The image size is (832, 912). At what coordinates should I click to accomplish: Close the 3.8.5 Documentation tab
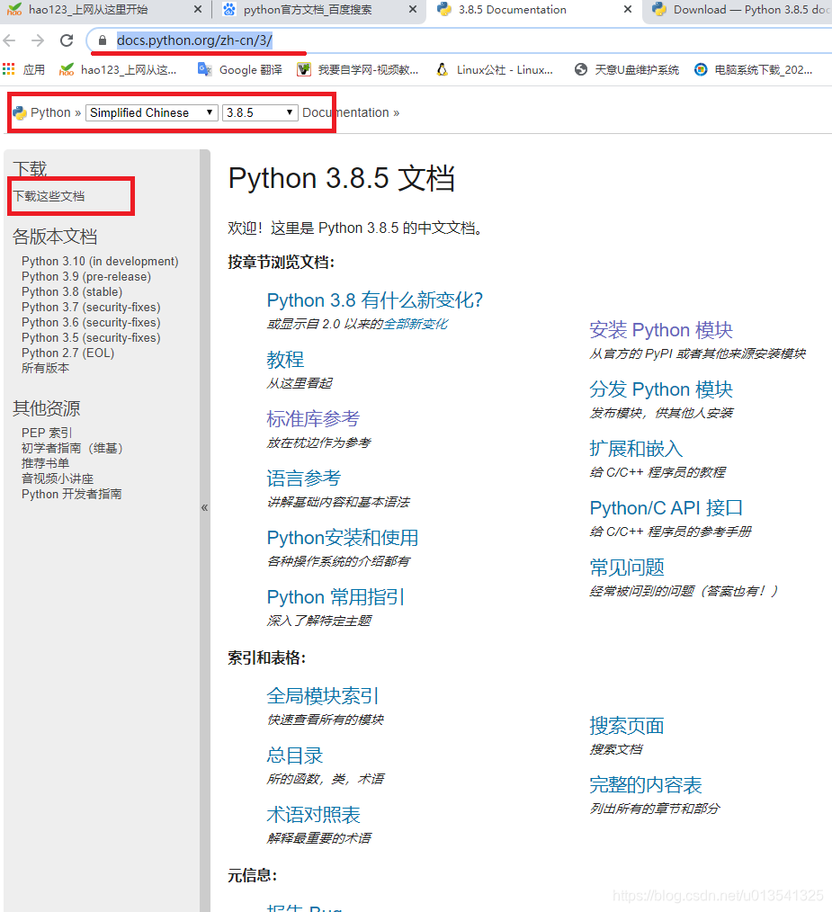627,9
